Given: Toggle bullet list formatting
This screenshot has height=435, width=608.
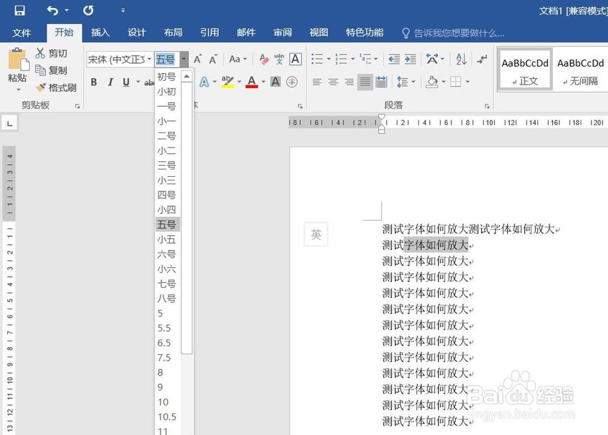Looking at the screenshot, I should click(317, 59).
